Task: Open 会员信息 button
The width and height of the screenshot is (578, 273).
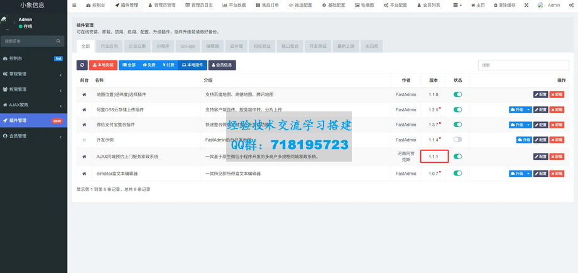Action: pos(222,65)
